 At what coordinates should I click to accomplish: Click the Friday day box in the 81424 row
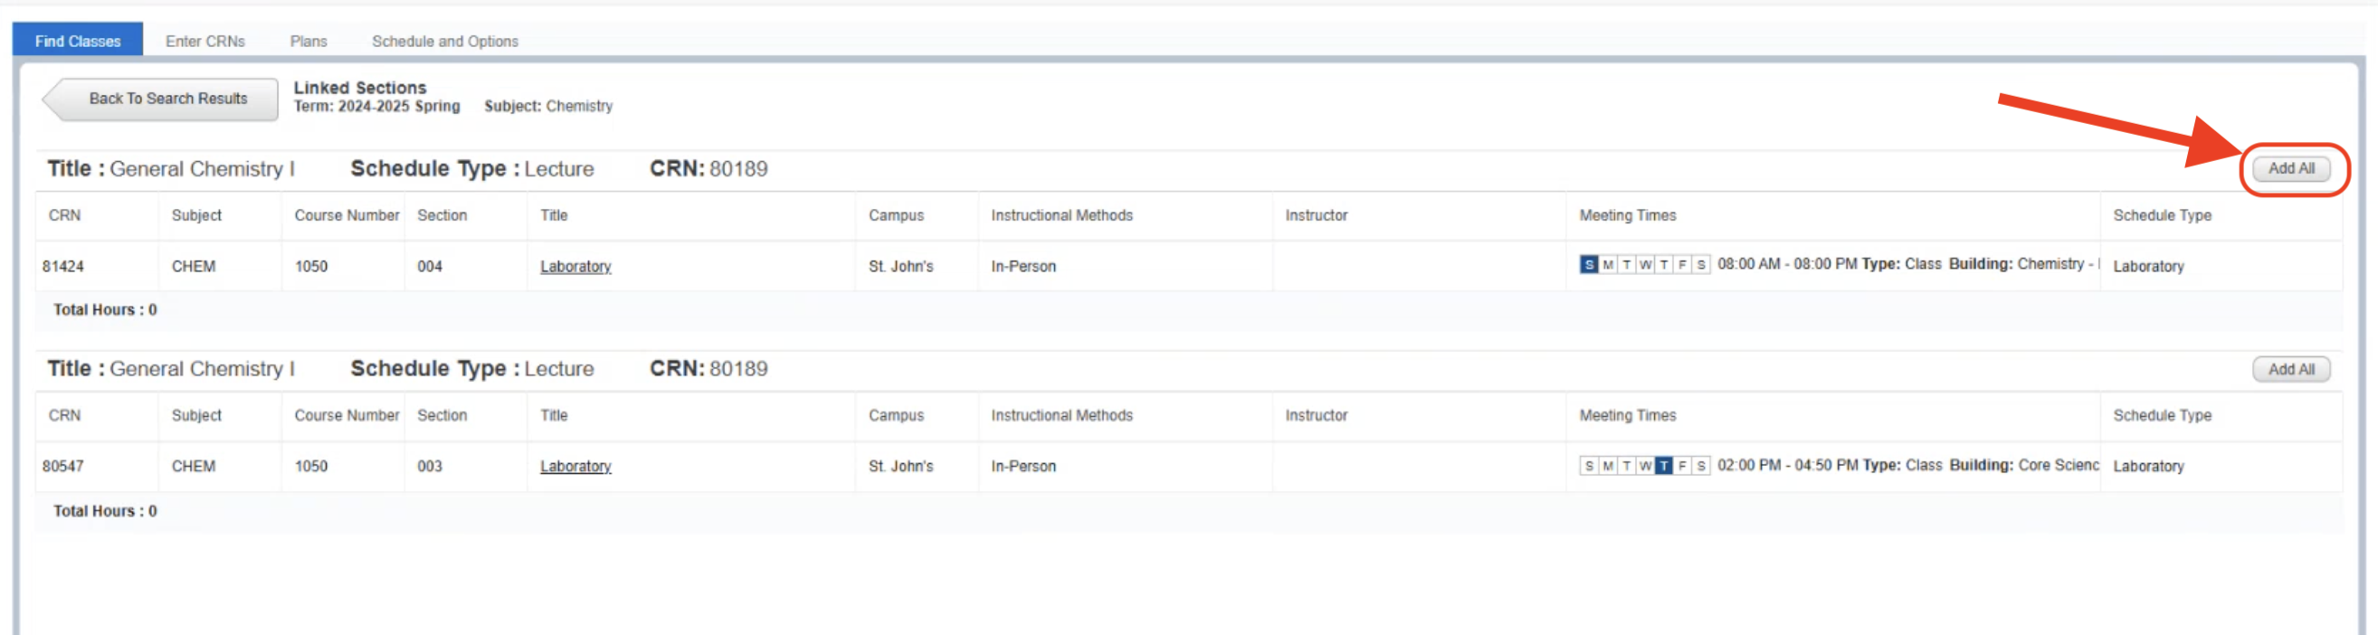point(1682,265)
